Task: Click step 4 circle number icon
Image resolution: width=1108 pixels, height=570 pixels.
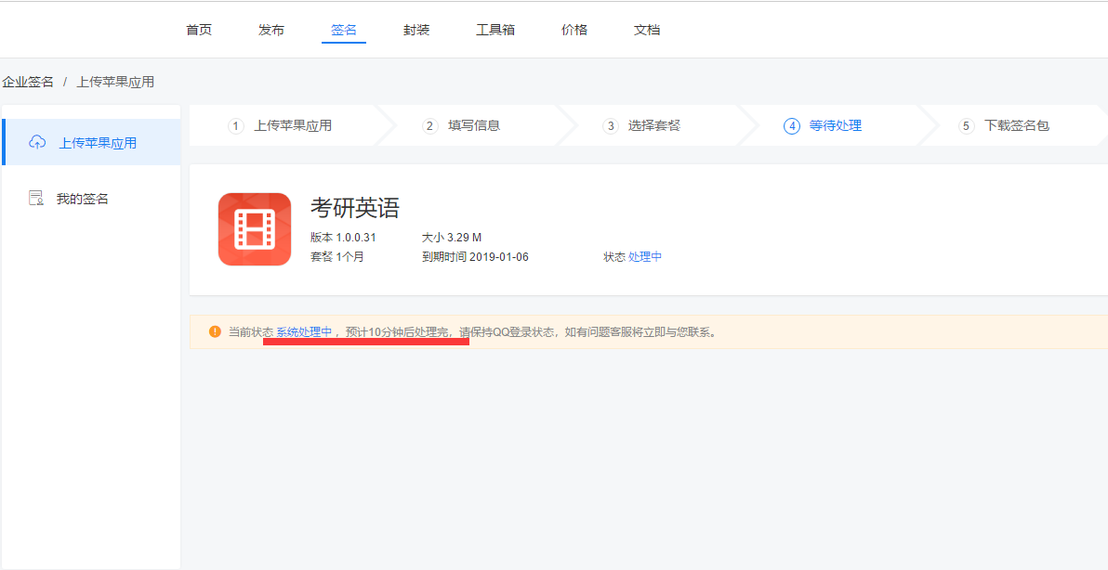Action: (792, 125)
